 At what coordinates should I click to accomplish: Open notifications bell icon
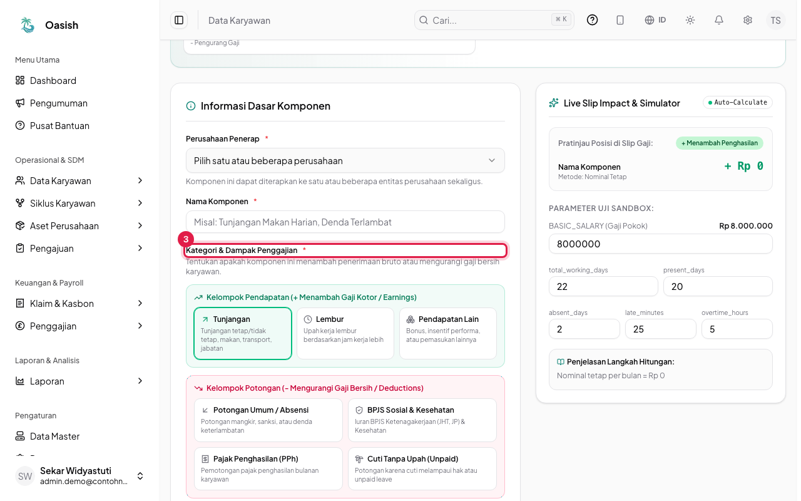pos(719,20)
